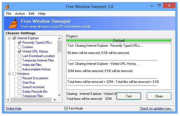
Task: Click the horizontal scroll right arrow
Action: coord(55,100)
